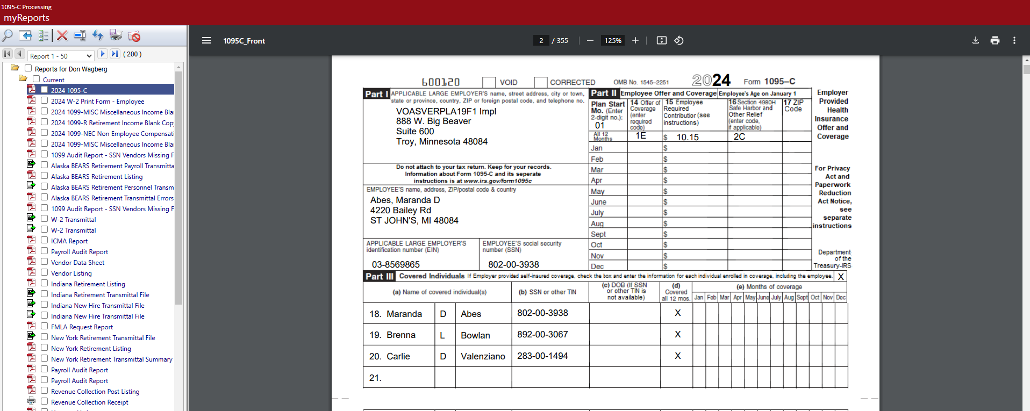1030x411 pixels.
Task: Zoom out the PDF document
Action: click(x=590, y=40)
